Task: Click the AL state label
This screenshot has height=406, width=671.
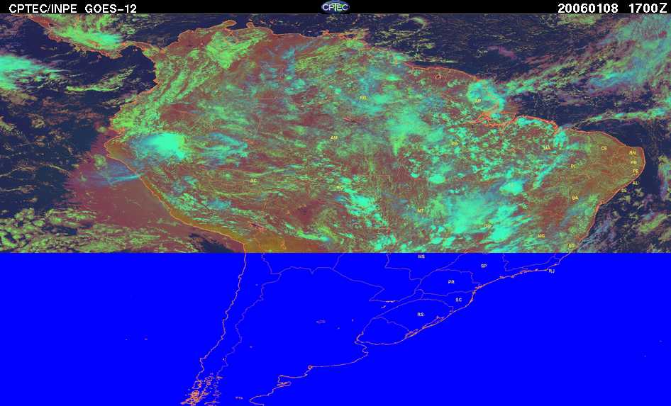Action: [635, 183]
